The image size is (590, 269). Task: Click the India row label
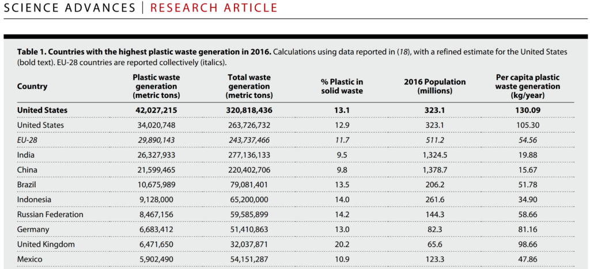pyautogui.click(x=25, y=155)
